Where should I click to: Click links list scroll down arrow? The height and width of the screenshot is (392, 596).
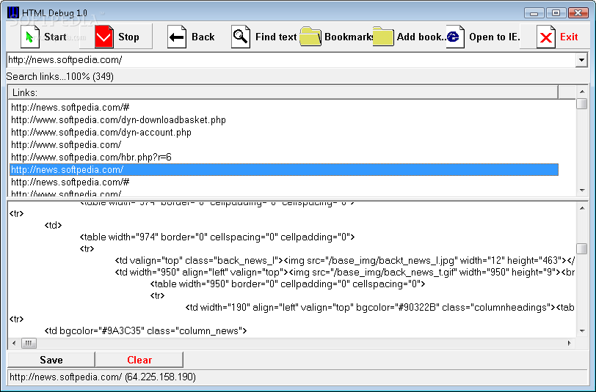pyautogui.click(x=582, y=191)
